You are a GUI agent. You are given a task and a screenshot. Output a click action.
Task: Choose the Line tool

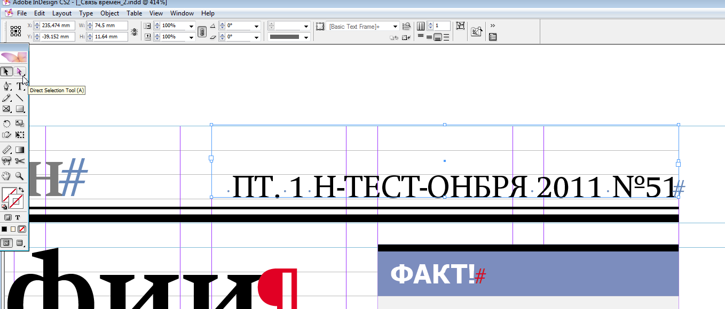20,98
